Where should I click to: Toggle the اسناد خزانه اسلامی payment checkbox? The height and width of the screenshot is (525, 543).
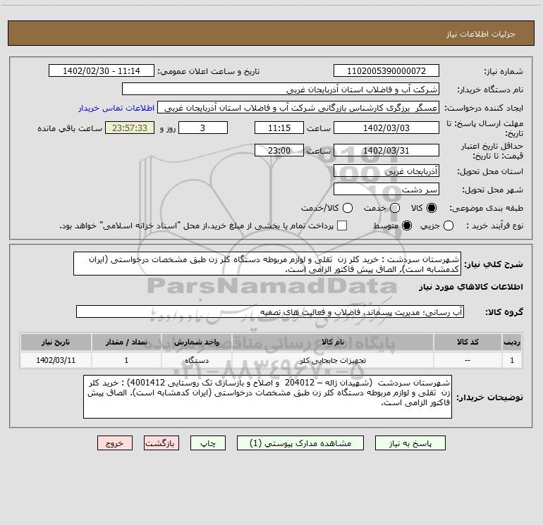(342, 226)
